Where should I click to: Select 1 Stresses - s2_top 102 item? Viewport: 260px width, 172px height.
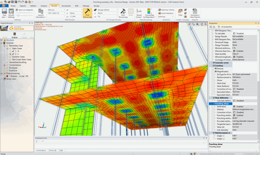click(x=19, y=76)
